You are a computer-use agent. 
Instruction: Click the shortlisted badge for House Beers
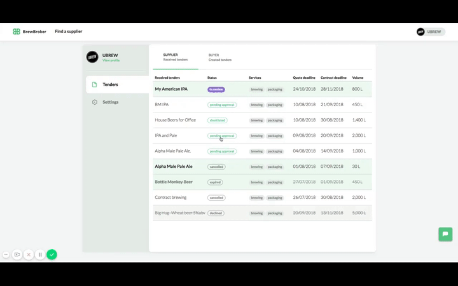[217, 120]
